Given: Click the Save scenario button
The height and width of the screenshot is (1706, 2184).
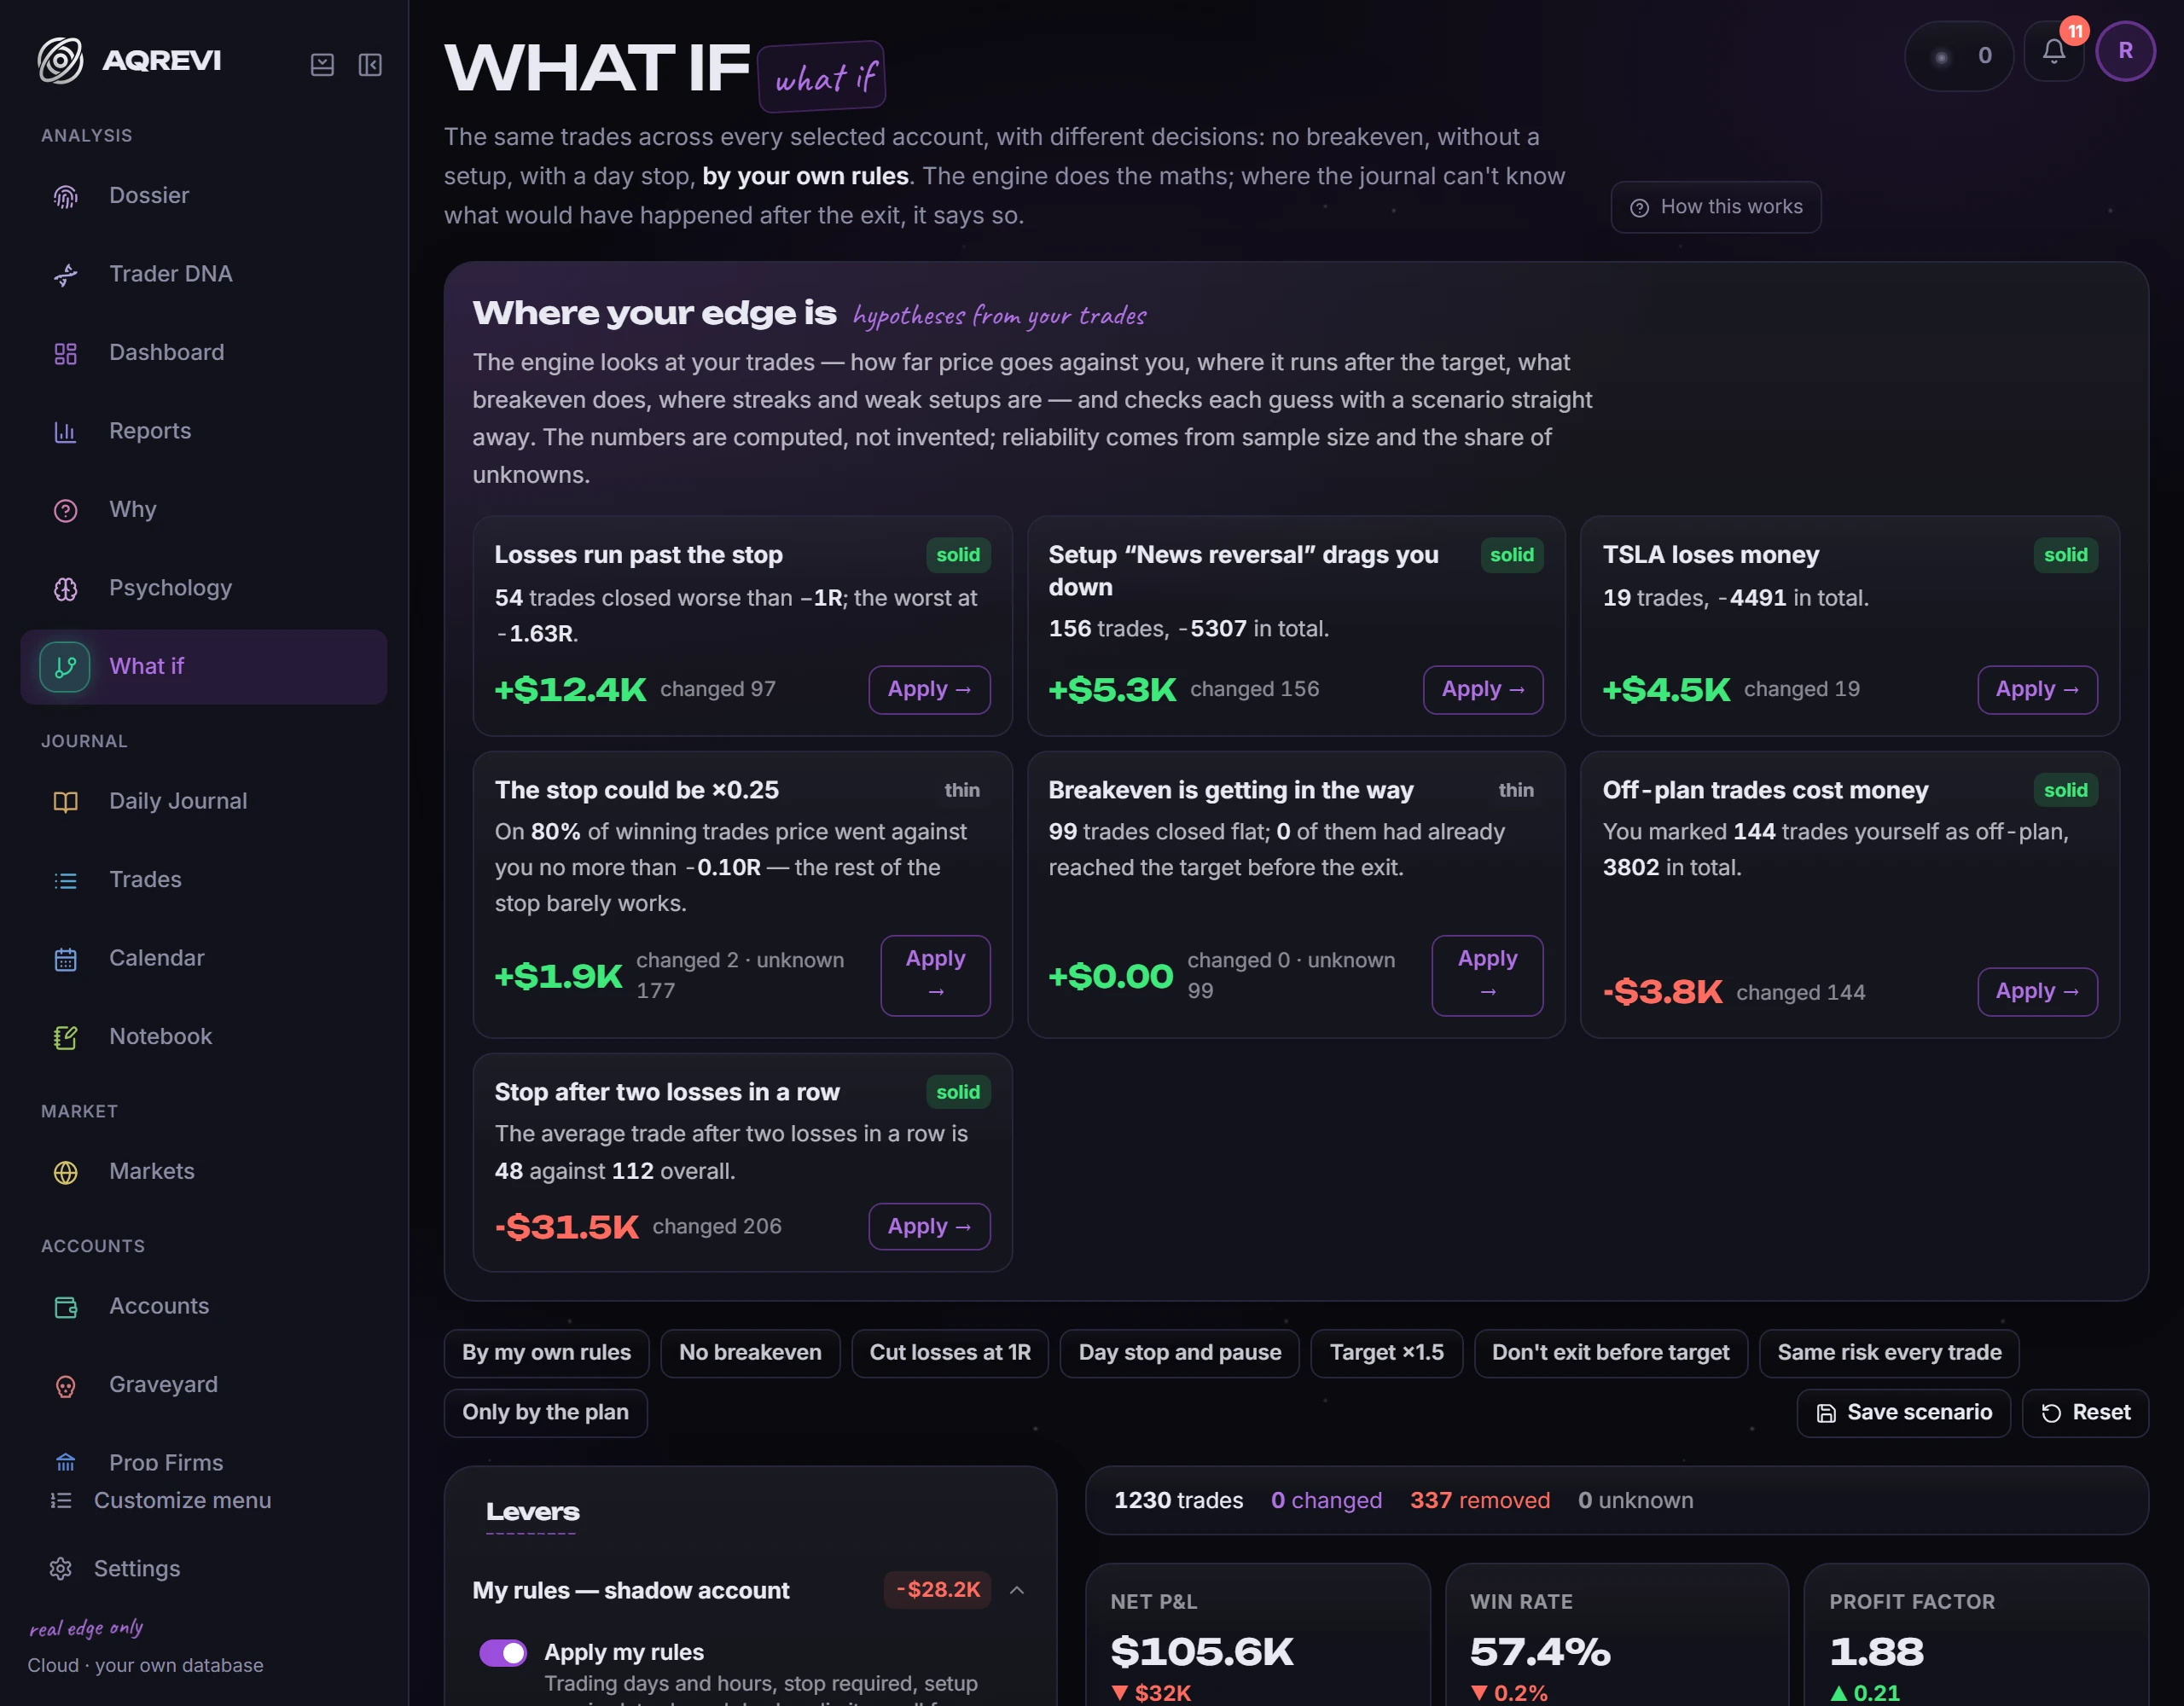Looking at the screenshot, I should coord(1903,1413).
